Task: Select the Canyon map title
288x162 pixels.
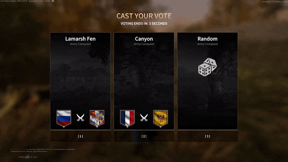Action: tap(144, 39)
